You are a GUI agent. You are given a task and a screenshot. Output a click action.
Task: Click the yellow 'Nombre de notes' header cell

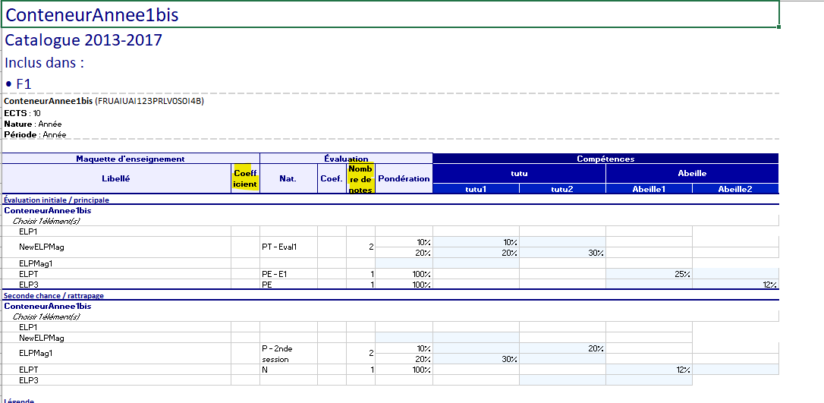click(360, 179)
